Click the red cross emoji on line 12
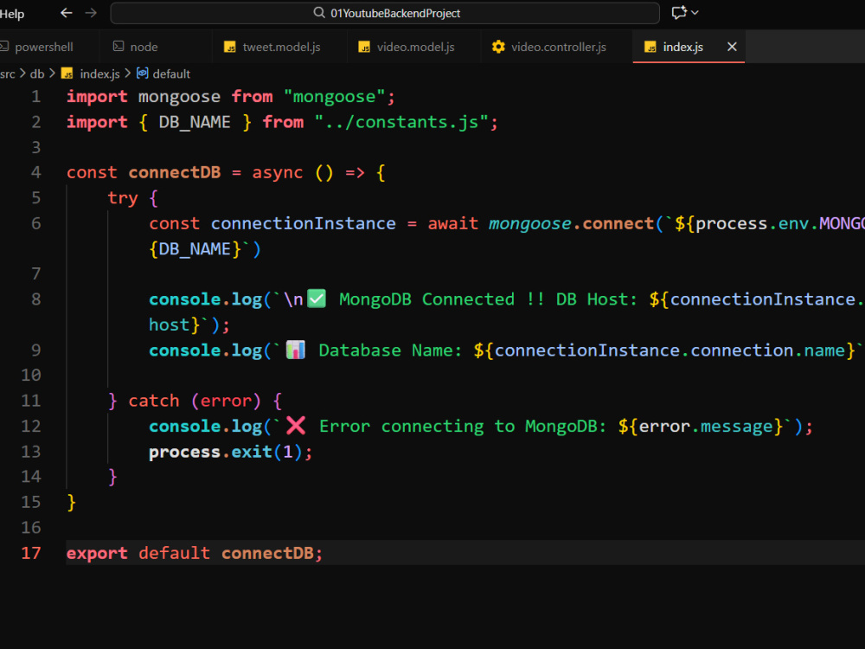The height and width of the screenshot is (649, 865). coord(296,426)
